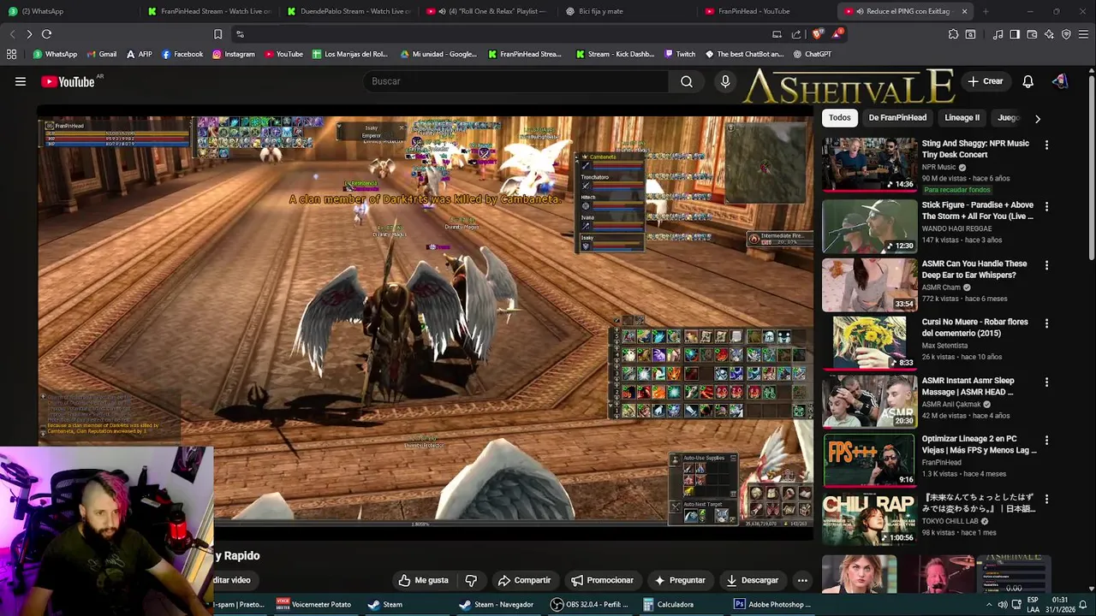1096x616 pixels.
Task: Go forward in browser history
Action: pyautogui.click(x=29, y=34)
